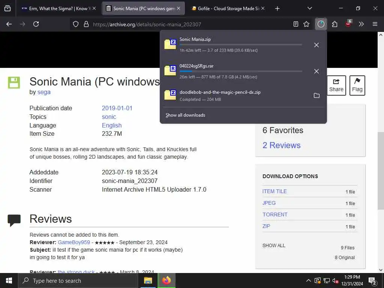Image resolution: width=384 pixels, height=288 pixels.
Task: Click the scrollbar down arrow
Action: coord(381,270)
